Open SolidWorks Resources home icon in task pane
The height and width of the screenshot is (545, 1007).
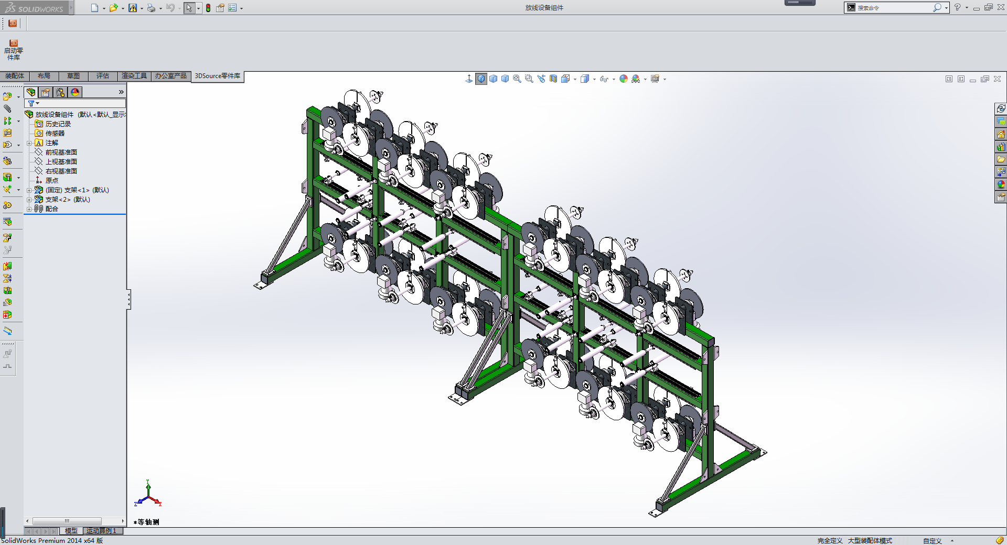tap(1001, 134)
